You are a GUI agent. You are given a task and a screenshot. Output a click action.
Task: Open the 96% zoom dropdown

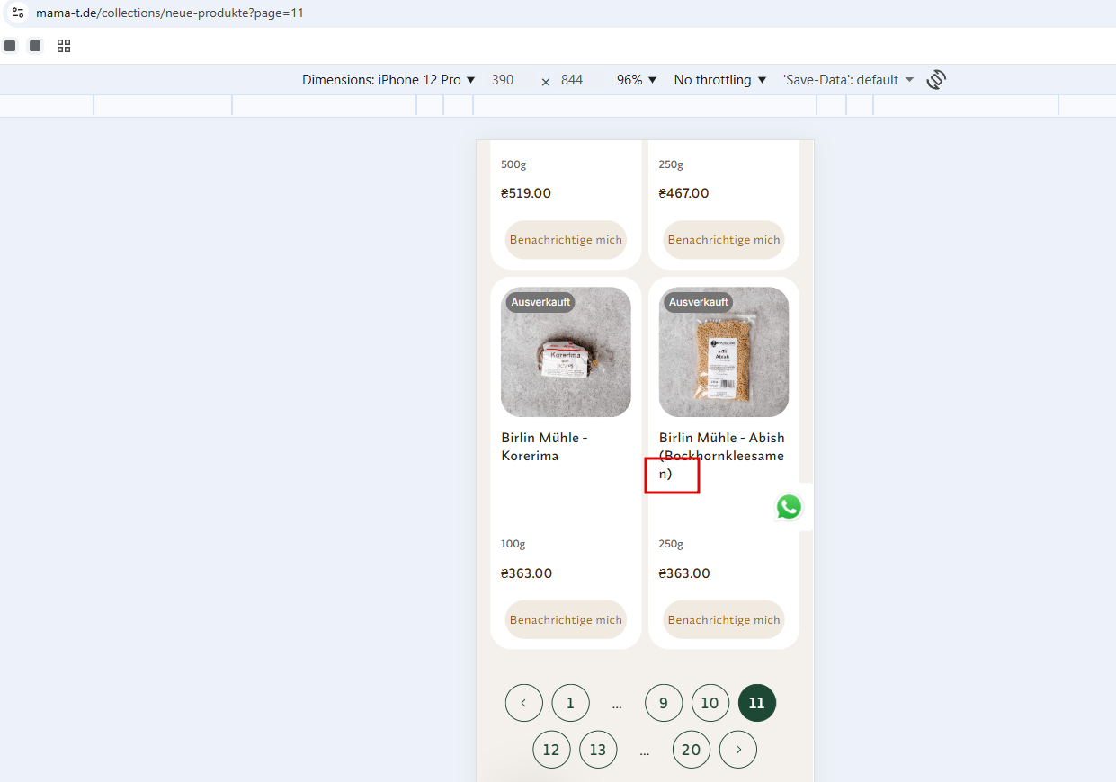637,80
